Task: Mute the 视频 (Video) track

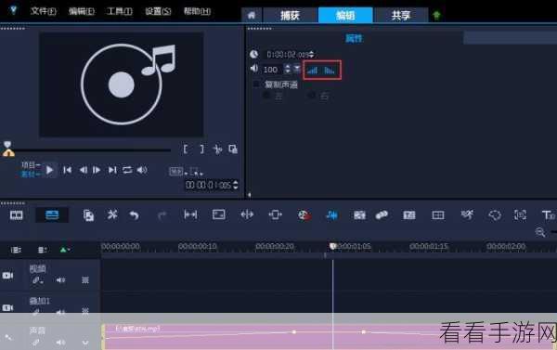Action: pos(60,280)
